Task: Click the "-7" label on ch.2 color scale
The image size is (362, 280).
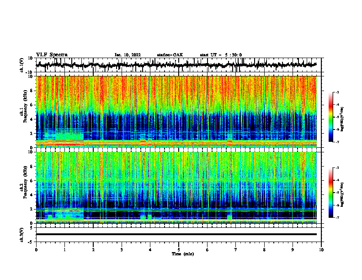Action: [x=337, y=218]
